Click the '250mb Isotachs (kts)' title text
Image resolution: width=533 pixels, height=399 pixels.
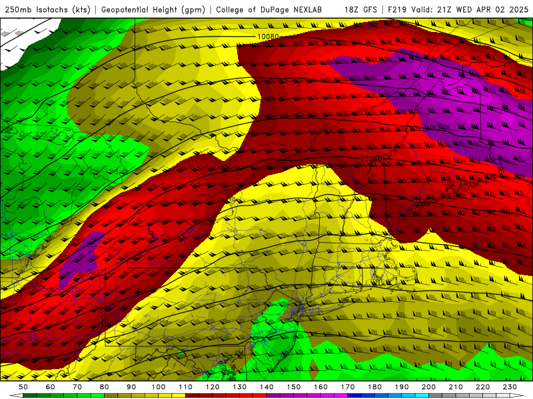48,9
